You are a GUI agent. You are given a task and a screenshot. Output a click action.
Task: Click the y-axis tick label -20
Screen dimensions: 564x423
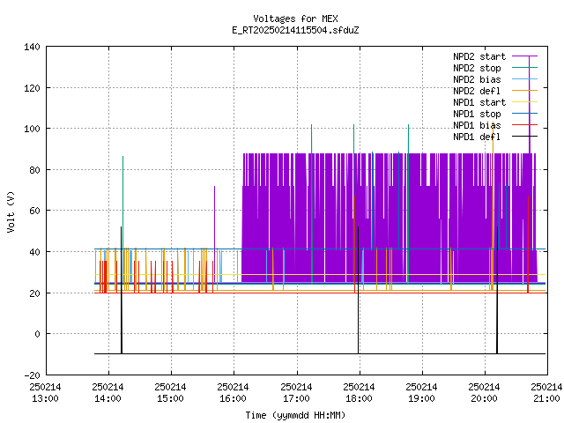pyautogui.click(x=32, y=375)
